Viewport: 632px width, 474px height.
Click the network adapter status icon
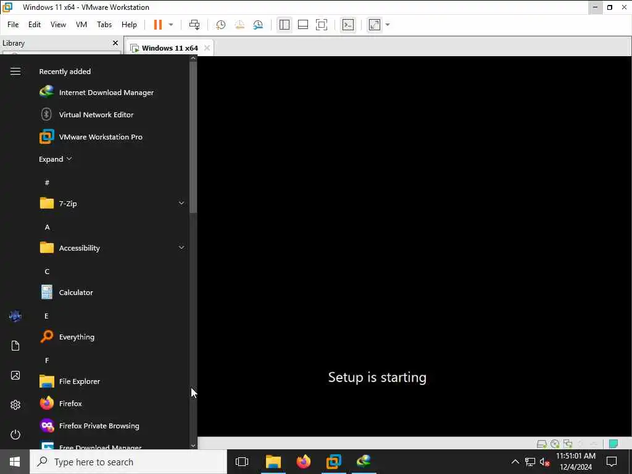[568, 444]
